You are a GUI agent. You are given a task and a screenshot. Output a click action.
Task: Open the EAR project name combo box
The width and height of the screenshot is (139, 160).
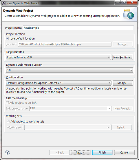(x=70, y=108)
